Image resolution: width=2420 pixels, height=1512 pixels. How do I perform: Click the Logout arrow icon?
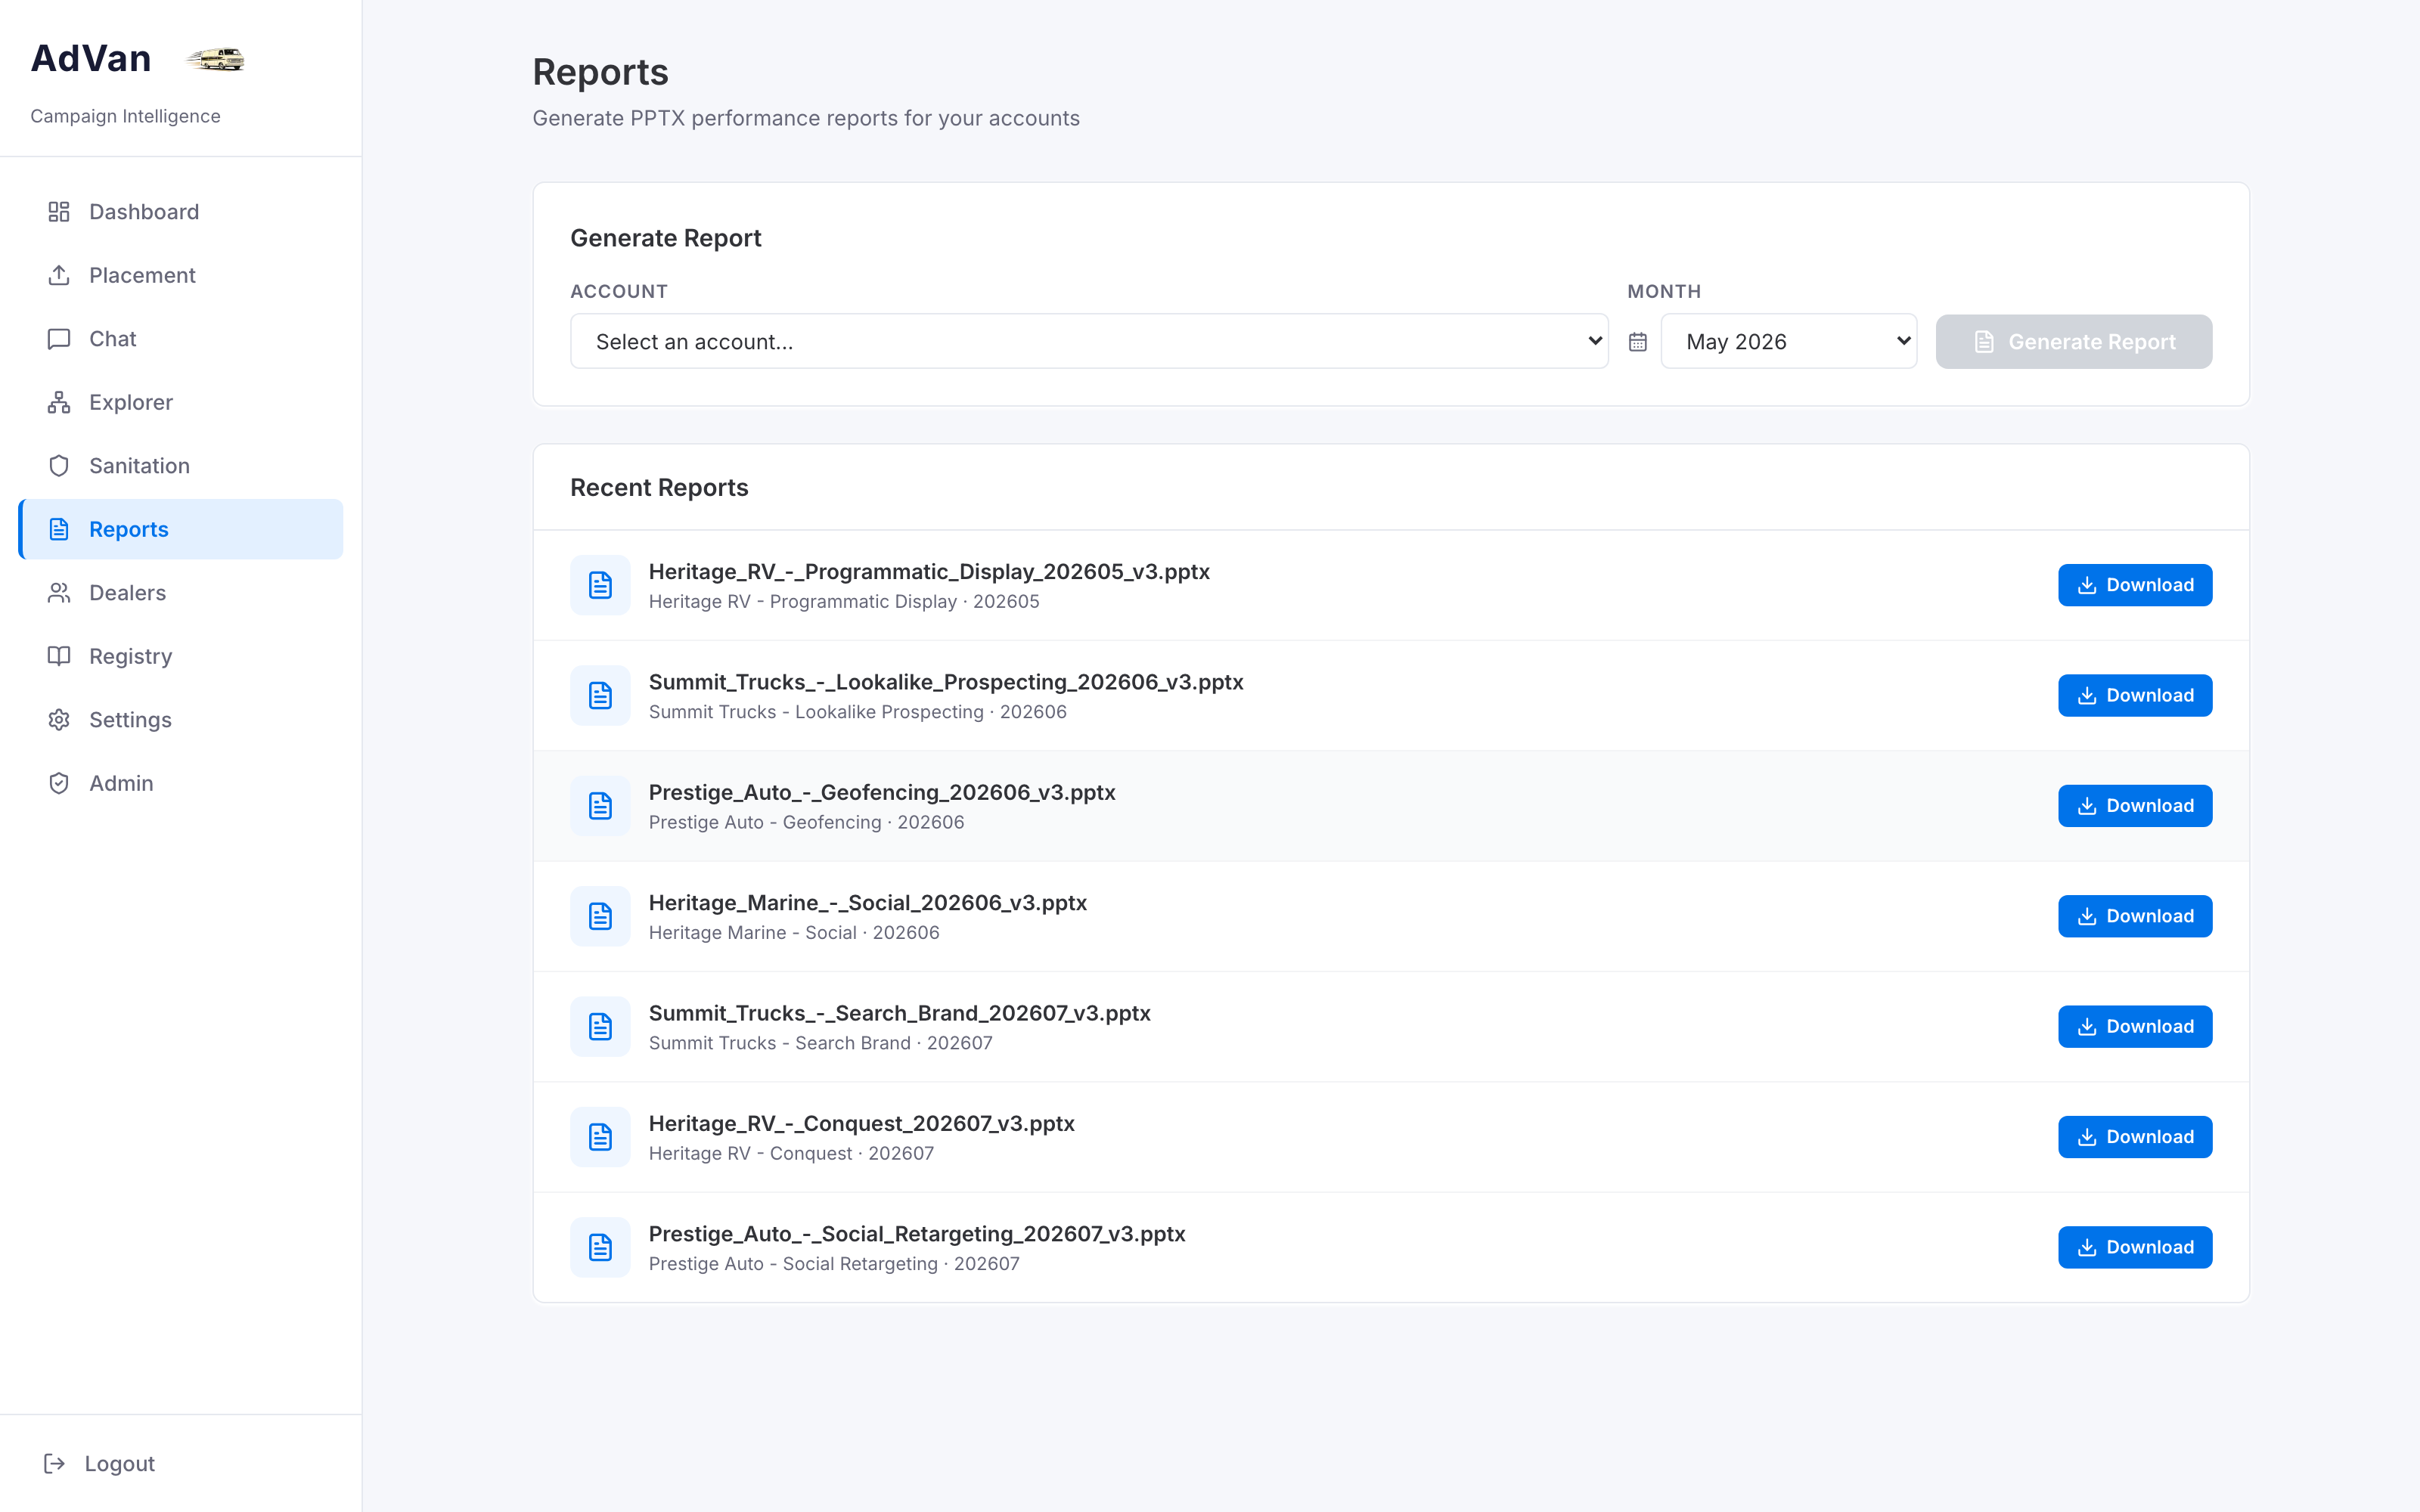pos(55,1464)
